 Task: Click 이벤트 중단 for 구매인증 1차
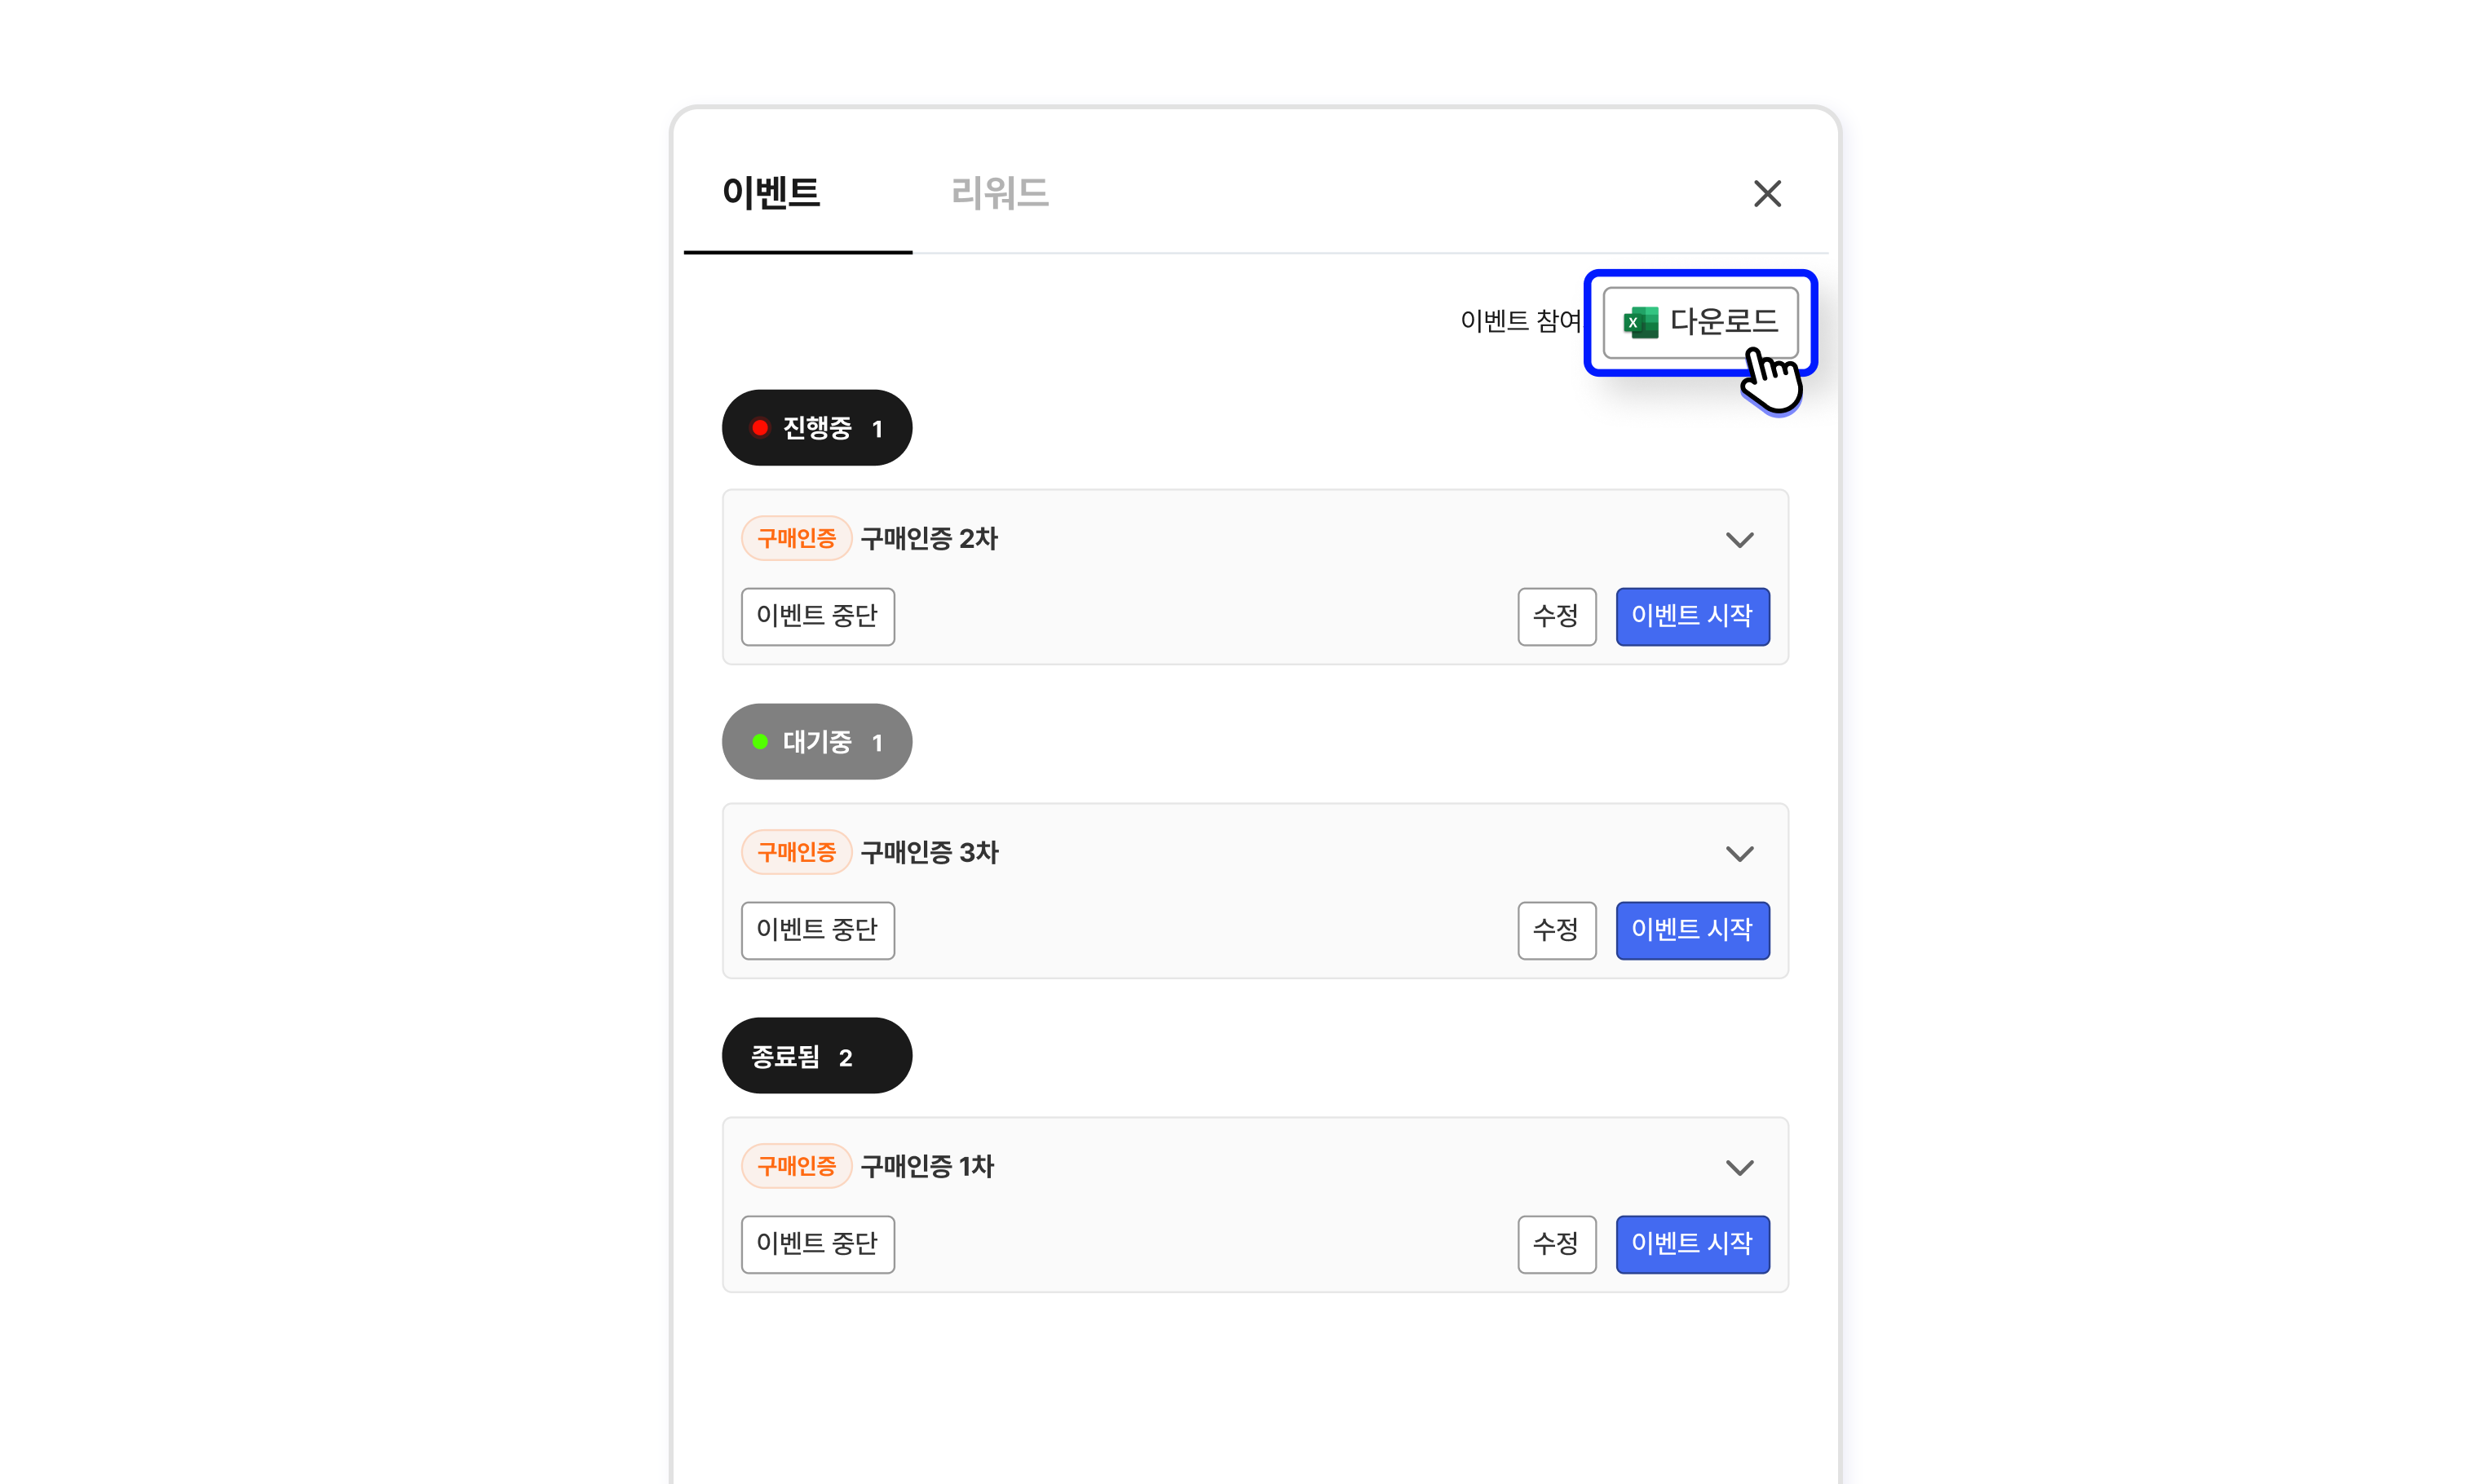[817, 1244]
